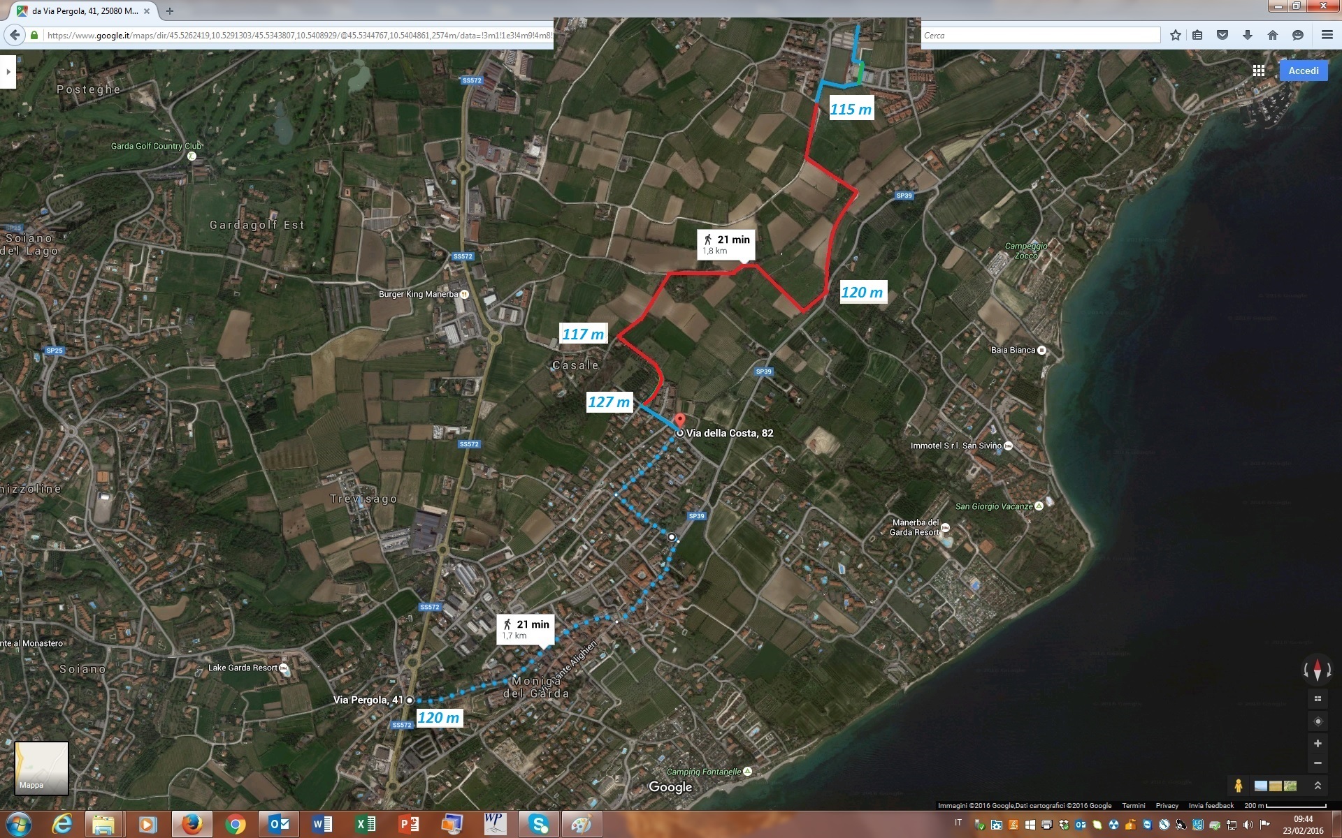Switch to Mappa view thumbnail
This screenshot has width=1342, height=838.
pyautogui.click(x=42, y=767)
